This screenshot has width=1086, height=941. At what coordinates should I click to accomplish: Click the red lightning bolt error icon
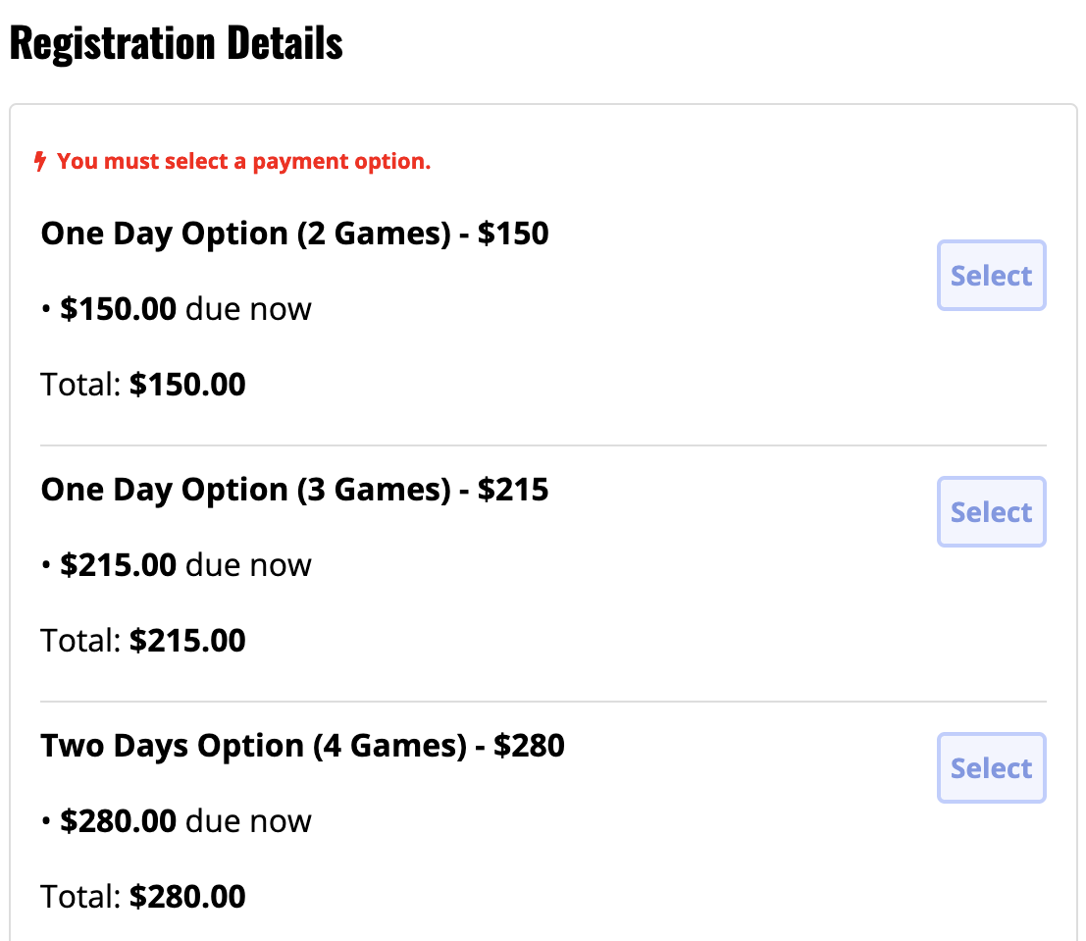click(40, 161)
